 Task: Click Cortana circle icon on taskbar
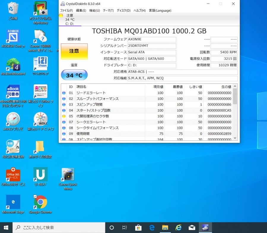pos(112,228)
